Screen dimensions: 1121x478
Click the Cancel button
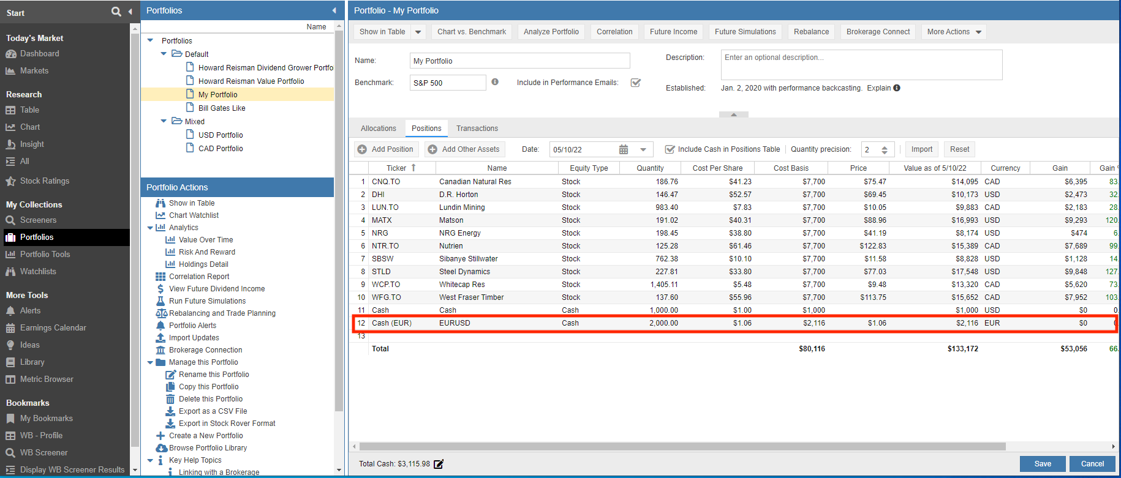[x=1092, y=464]
